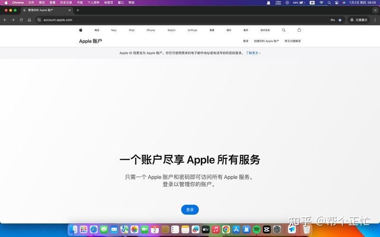
Task: Click the Apple 账户 page title
Action: coord(90,41)
